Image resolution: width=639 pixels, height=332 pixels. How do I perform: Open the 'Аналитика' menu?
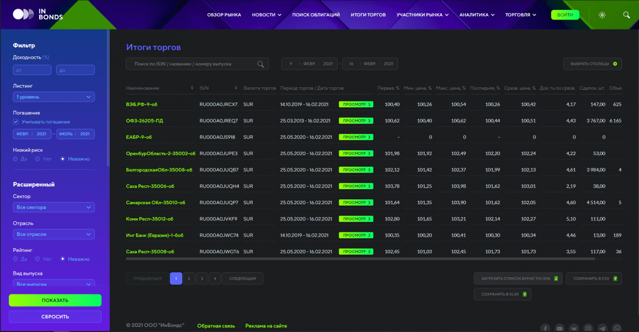[x=477, y=15]
